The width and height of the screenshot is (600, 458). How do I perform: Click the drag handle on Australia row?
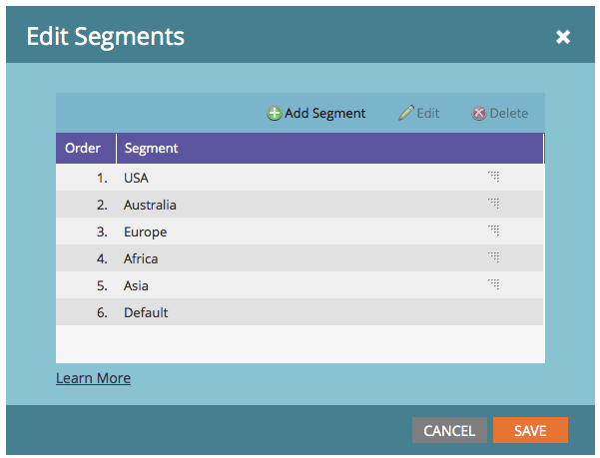point(493,204)
